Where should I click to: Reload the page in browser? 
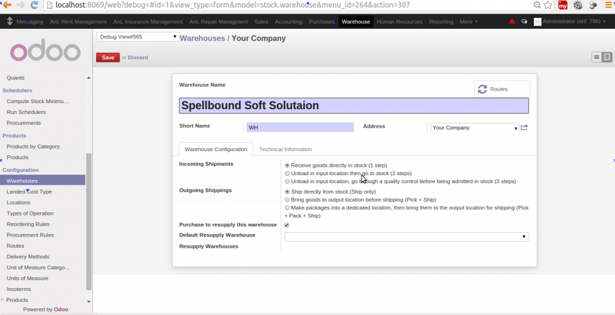(x=34, y=5)
